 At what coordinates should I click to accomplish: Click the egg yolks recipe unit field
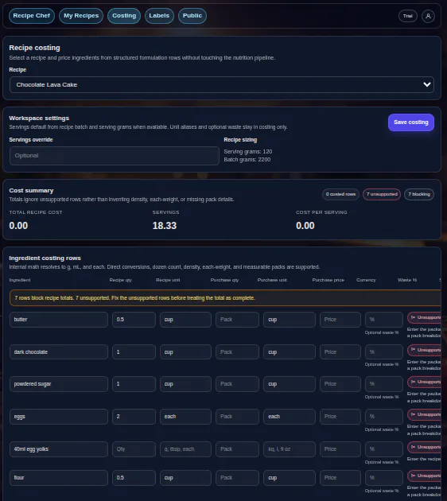pos(185,449)
